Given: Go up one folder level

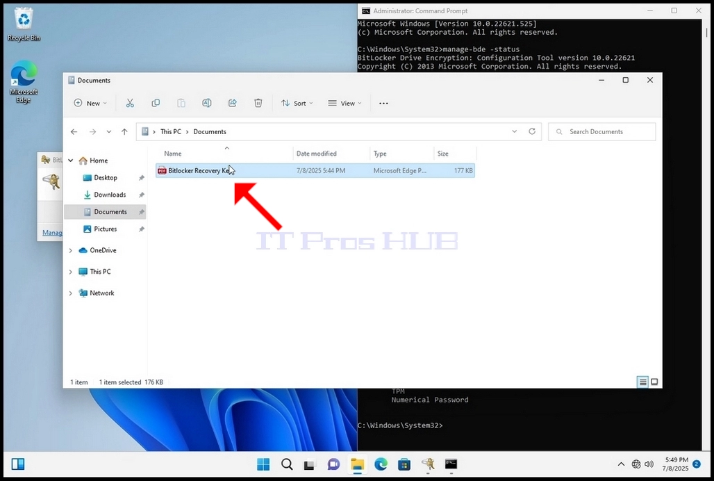Looking at the screenshot, I should coord(124,131).
